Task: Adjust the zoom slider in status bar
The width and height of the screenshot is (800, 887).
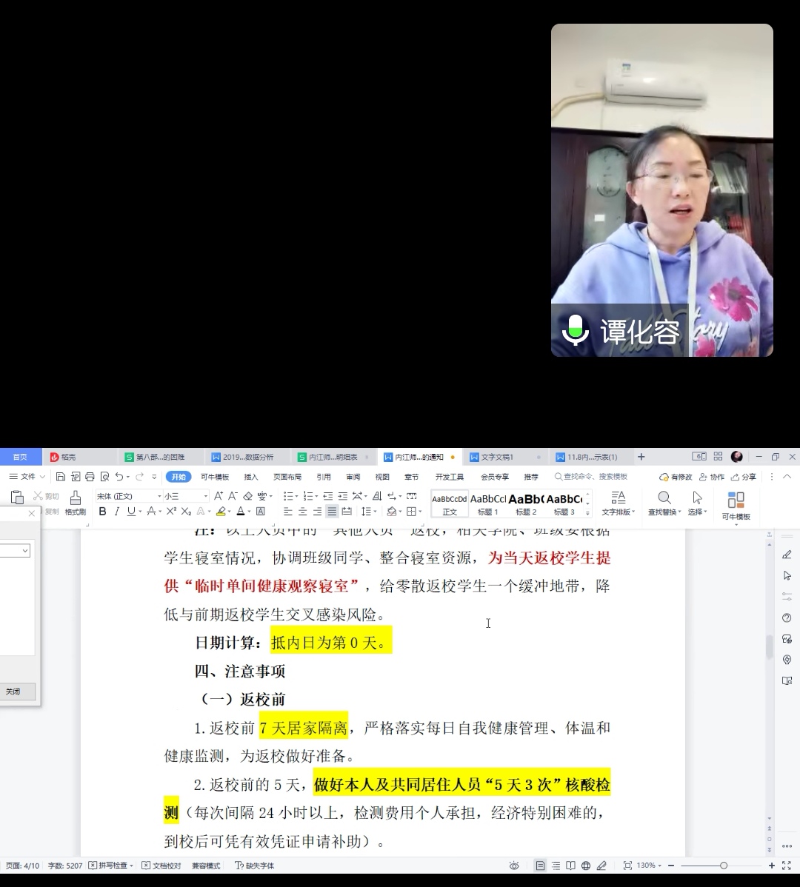Action: point(724,866)
